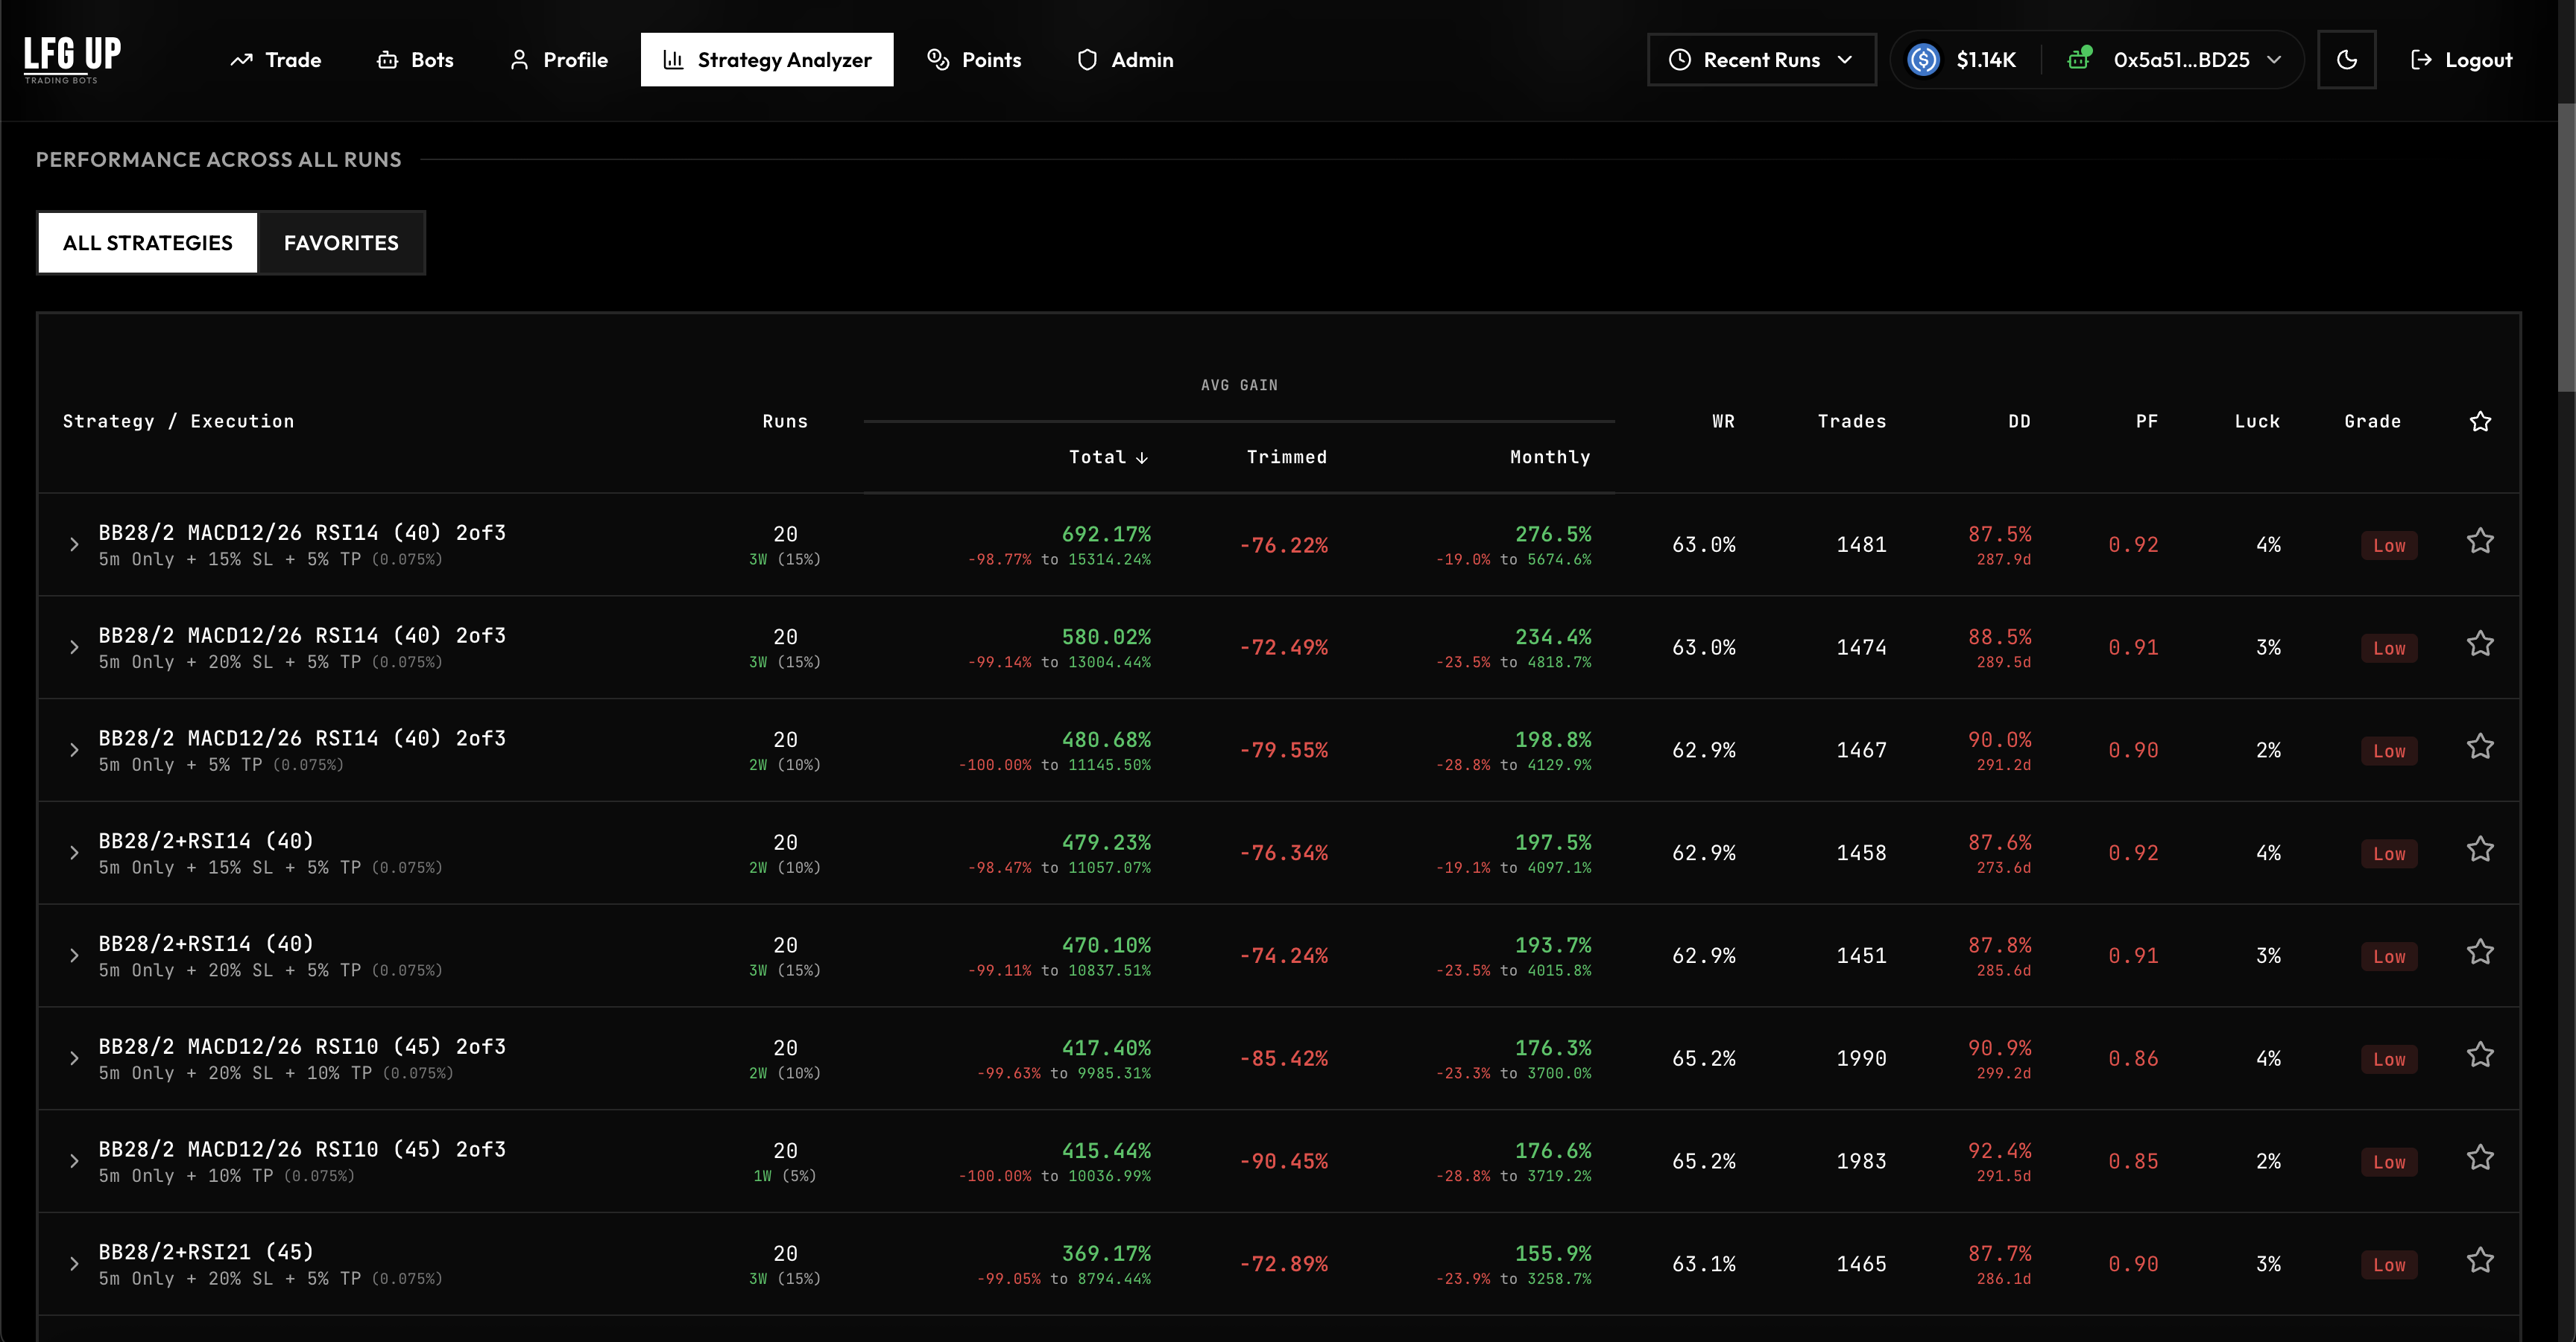Sort by the Total column header

point(1108,458)
